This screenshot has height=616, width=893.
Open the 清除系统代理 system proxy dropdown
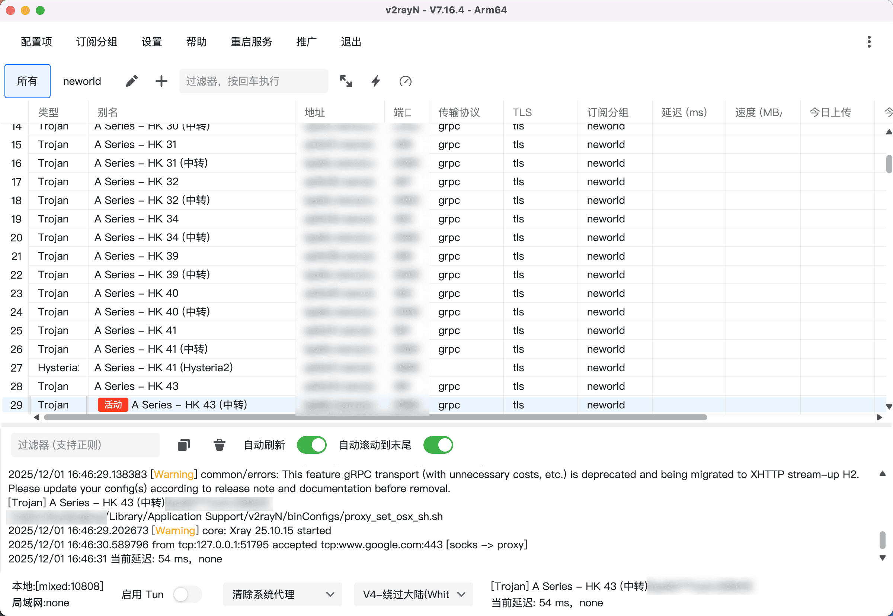(283, 594)
